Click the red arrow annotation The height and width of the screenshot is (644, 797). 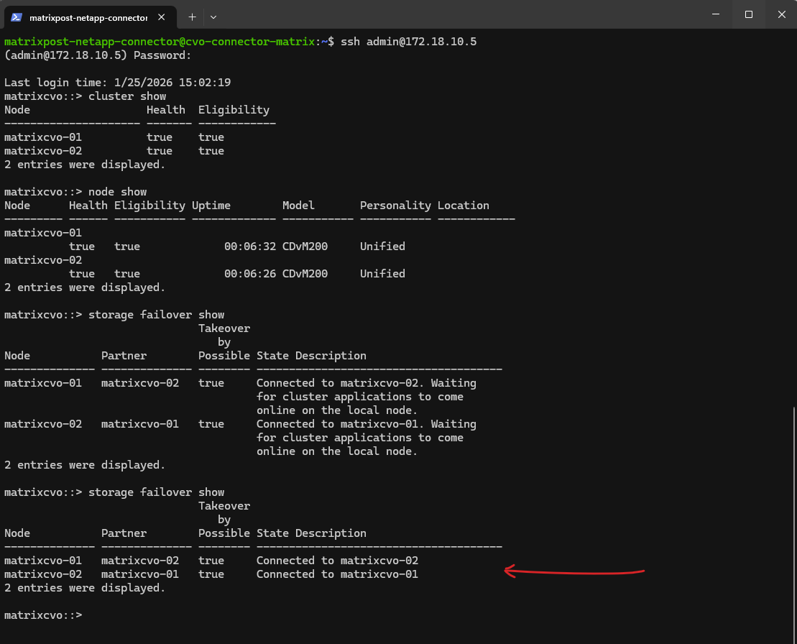[575, 572]
